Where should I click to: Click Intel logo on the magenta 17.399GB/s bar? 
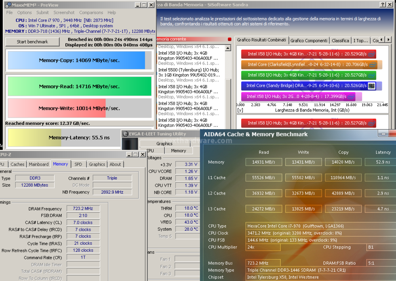(351, 96)
